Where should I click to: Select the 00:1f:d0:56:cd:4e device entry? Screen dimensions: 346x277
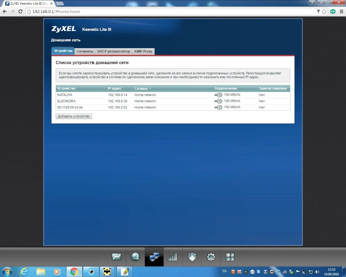click(x=173, y=107)
